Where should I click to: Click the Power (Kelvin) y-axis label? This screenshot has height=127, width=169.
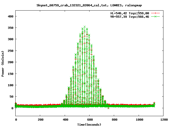3,64
